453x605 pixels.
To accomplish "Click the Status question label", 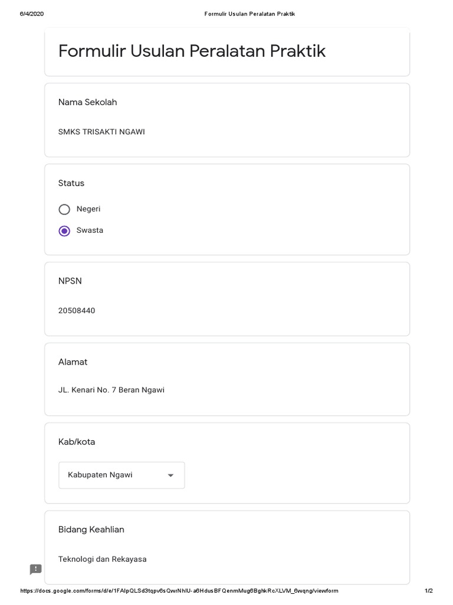I will tap(71, 183).
